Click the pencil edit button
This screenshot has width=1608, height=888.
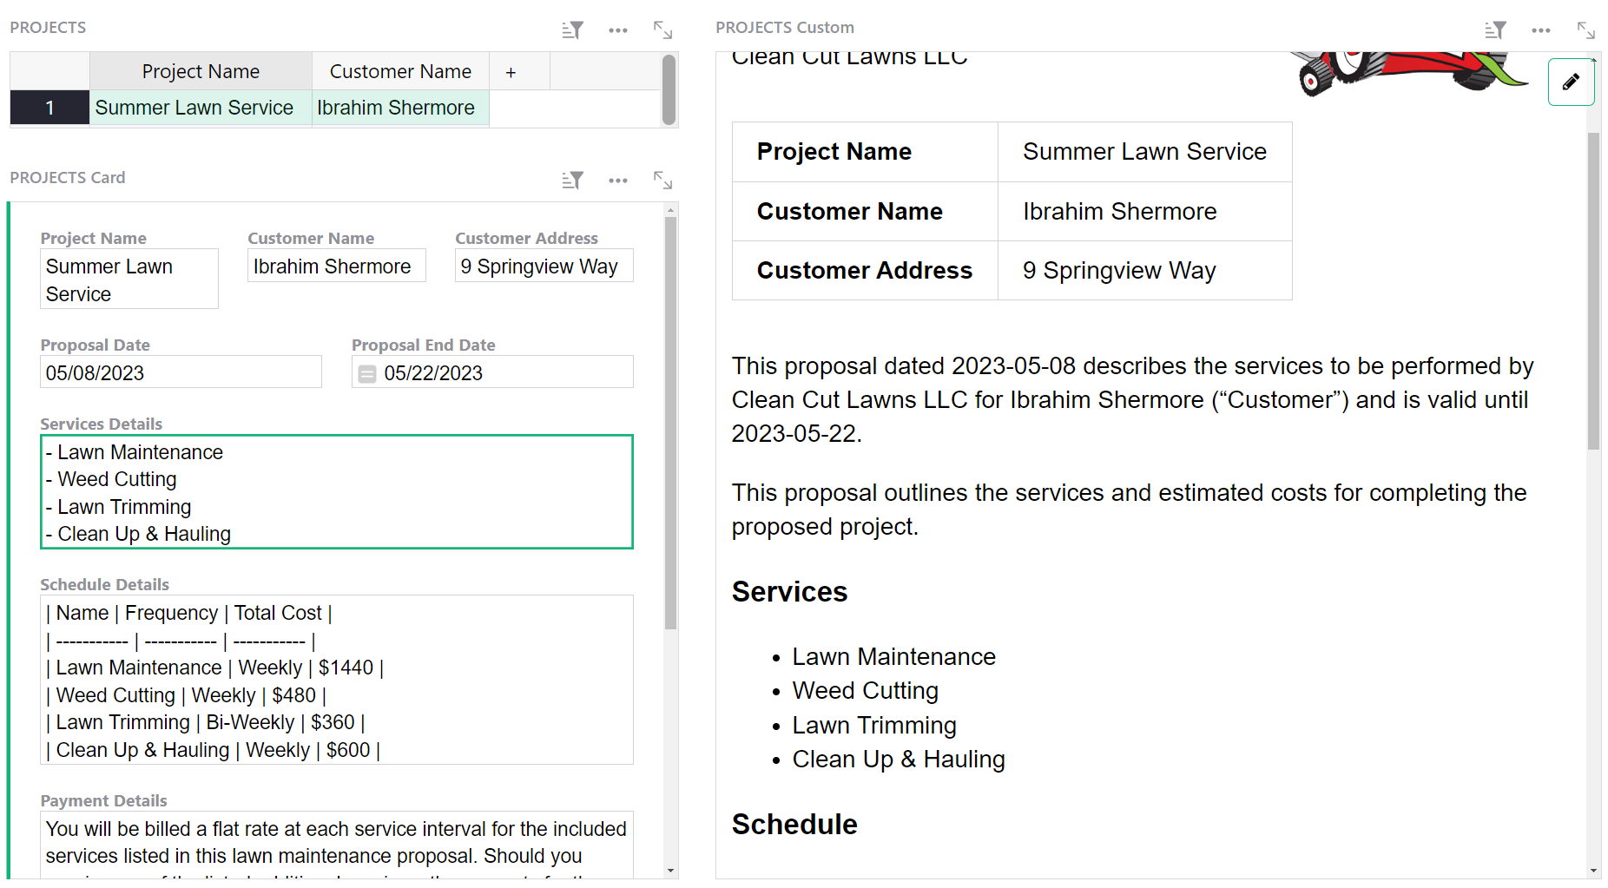coord(1571,82)
